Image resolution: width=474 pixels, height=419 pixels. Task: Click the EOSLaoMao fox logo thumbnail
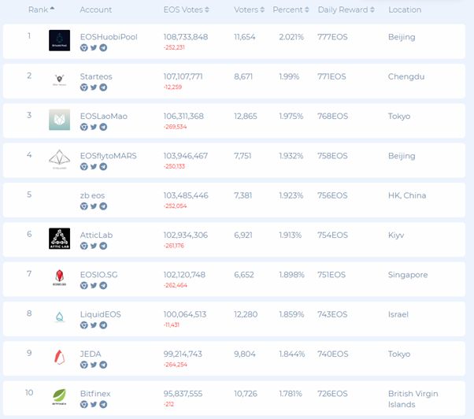(x=60, y=120)
